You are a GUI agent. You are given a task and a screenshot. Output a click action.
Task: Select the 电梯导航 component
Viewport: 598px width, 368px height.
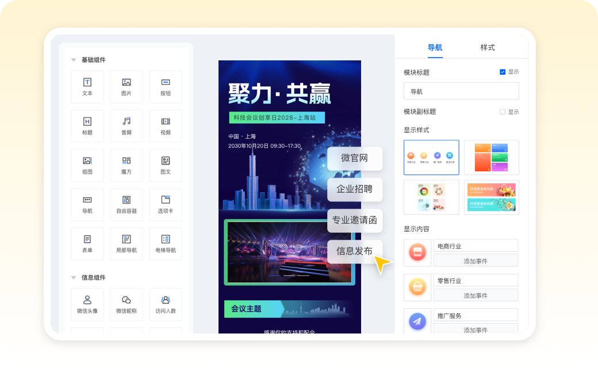click(166, 244)
